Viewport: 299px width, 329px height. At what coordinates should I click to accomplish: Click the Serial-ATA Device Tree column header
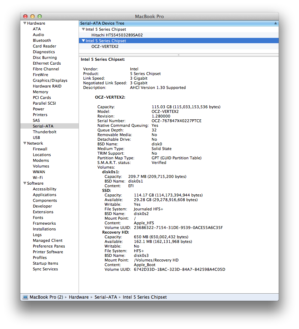pyautogui.click(x=179, y=23)
